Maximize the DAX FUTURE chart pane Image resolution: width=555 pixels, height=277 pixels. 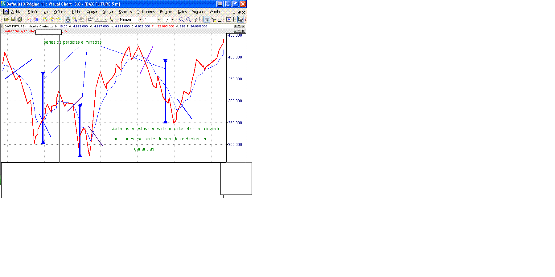click(x=239, y=26)
